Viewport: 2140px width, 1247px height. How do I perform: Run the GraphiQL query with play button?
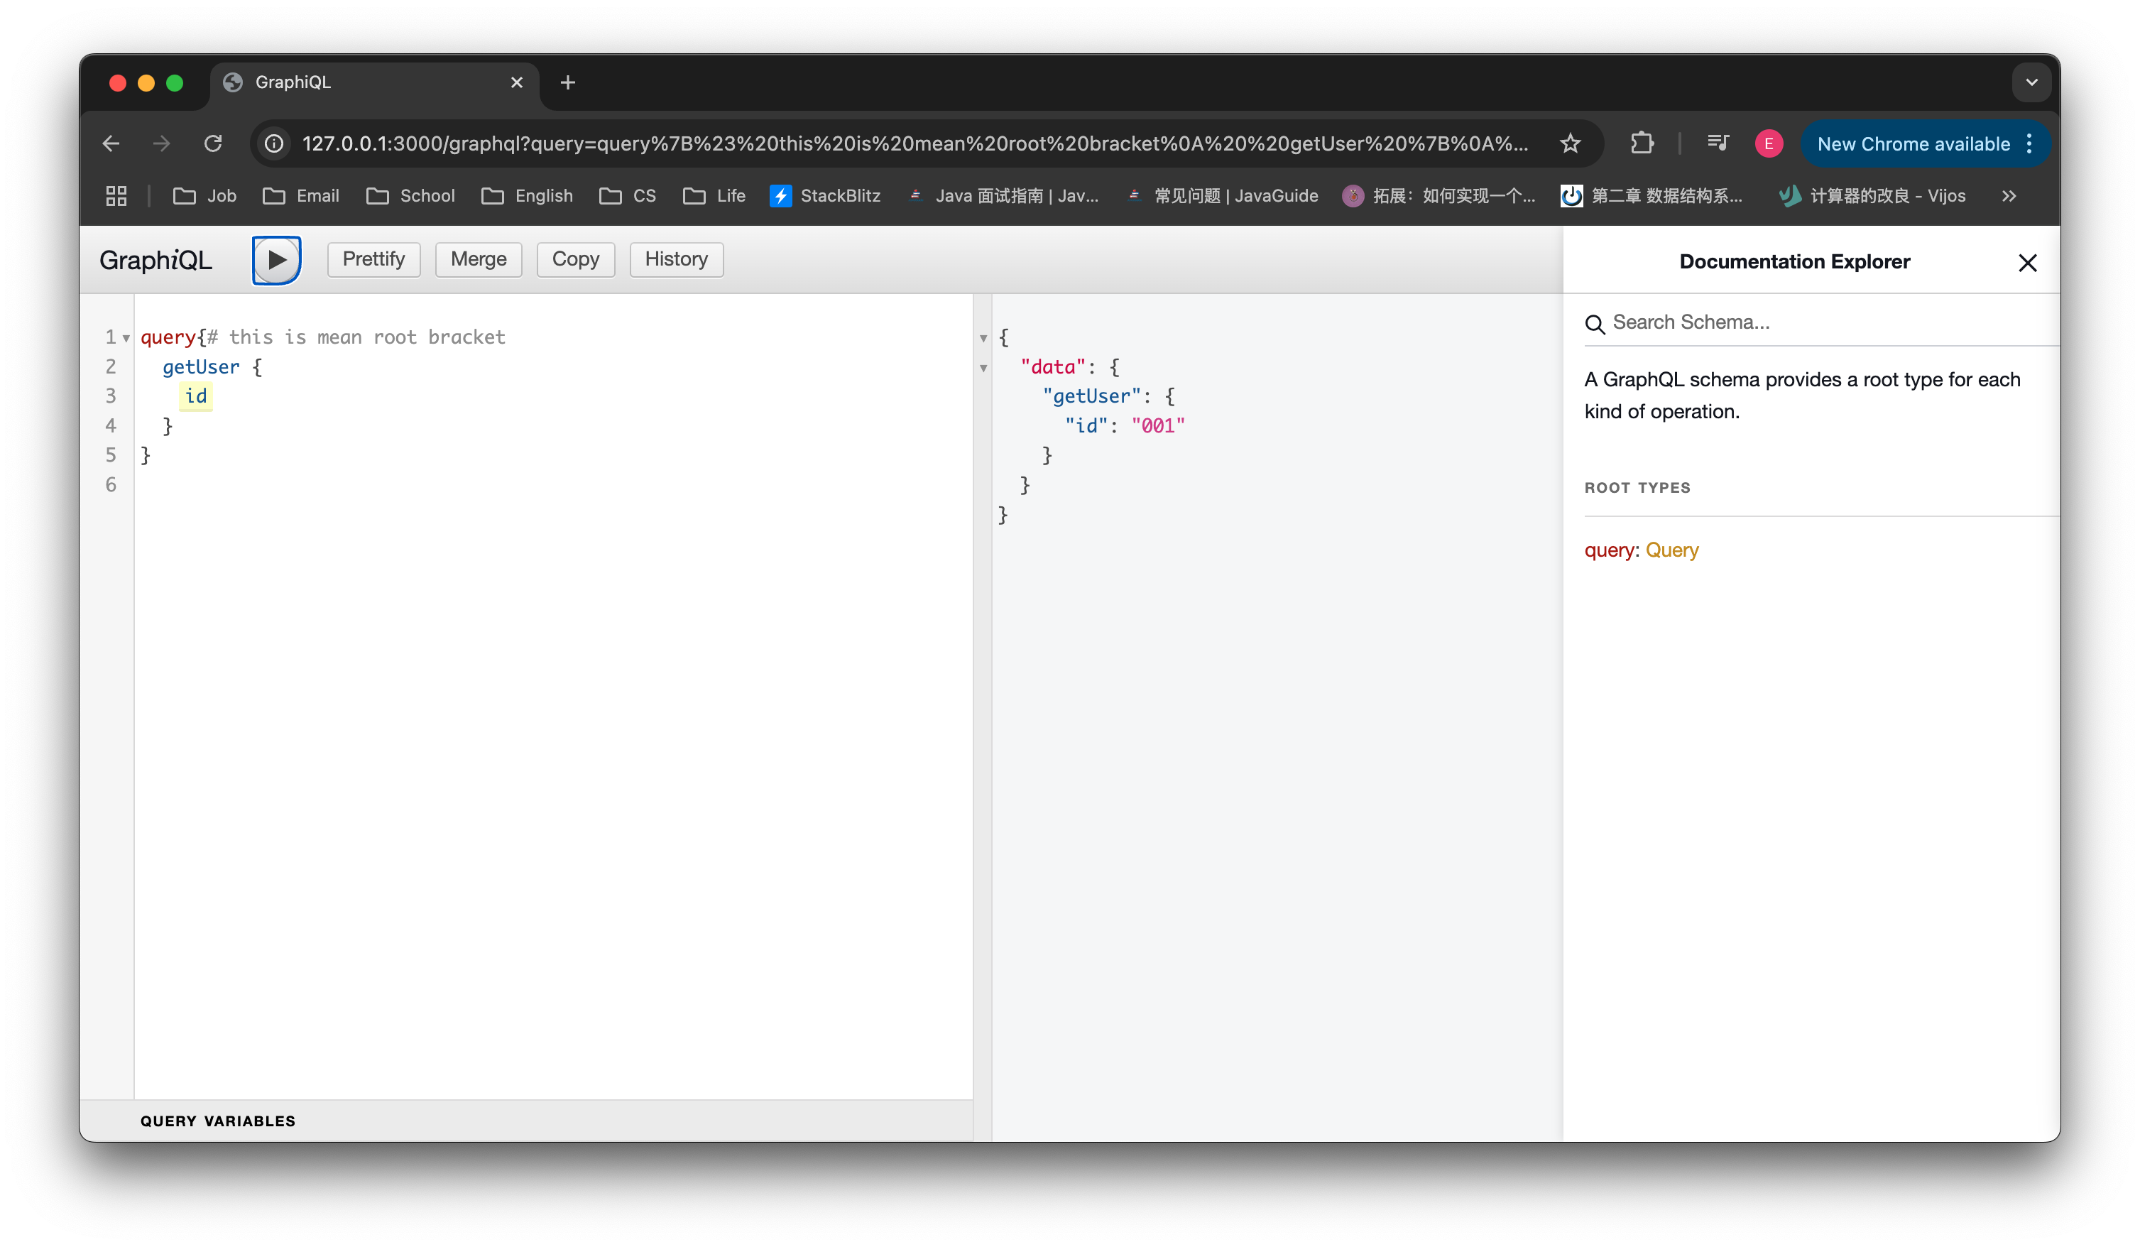click(276, 260)
